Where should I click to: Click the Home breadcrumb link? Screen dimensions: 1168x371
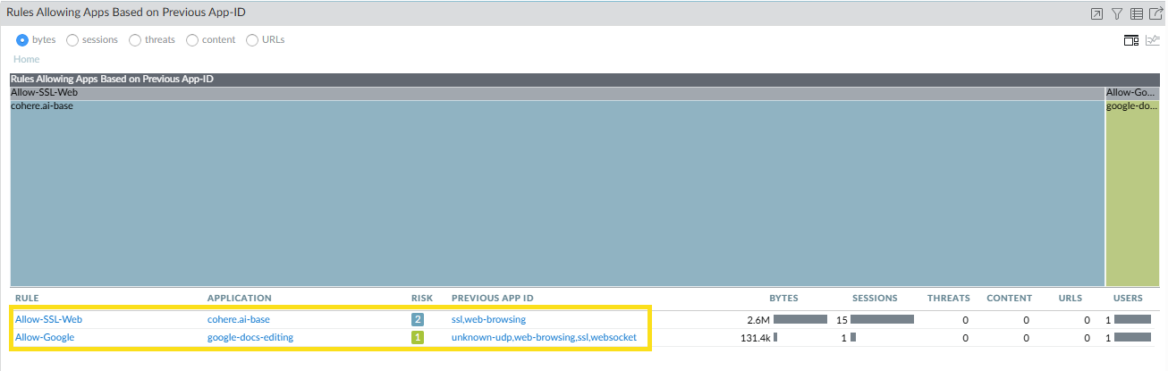[26, 59]
